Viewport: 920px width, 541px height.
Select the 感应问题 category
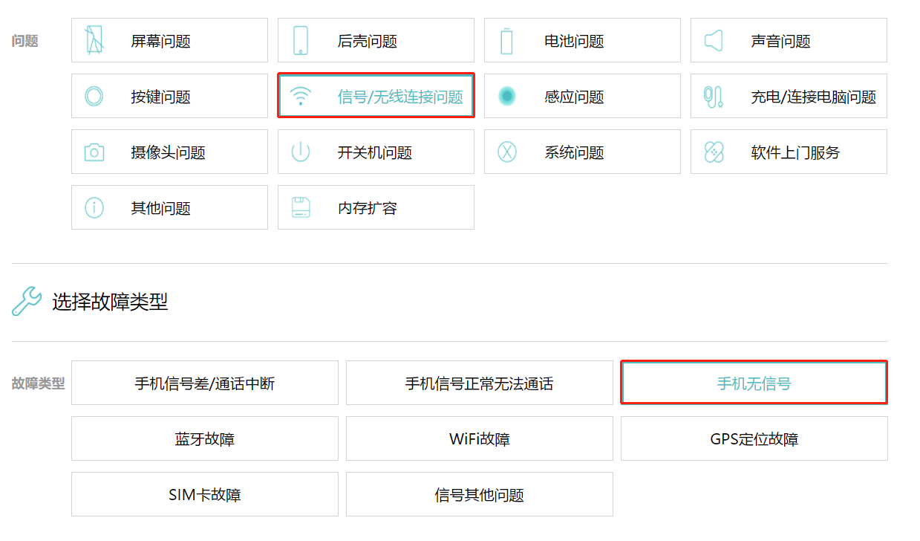(582, 96)
